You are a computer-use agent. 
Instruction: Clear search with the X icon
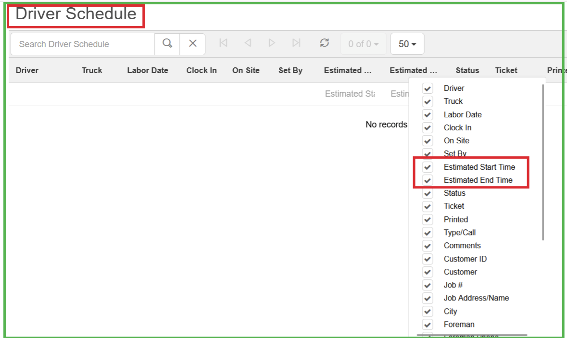click(x=193, y=44)
